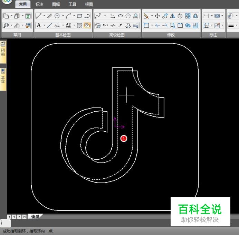Select the Erase (eraser) tool
239x235 pixels.
pos(146,16)
